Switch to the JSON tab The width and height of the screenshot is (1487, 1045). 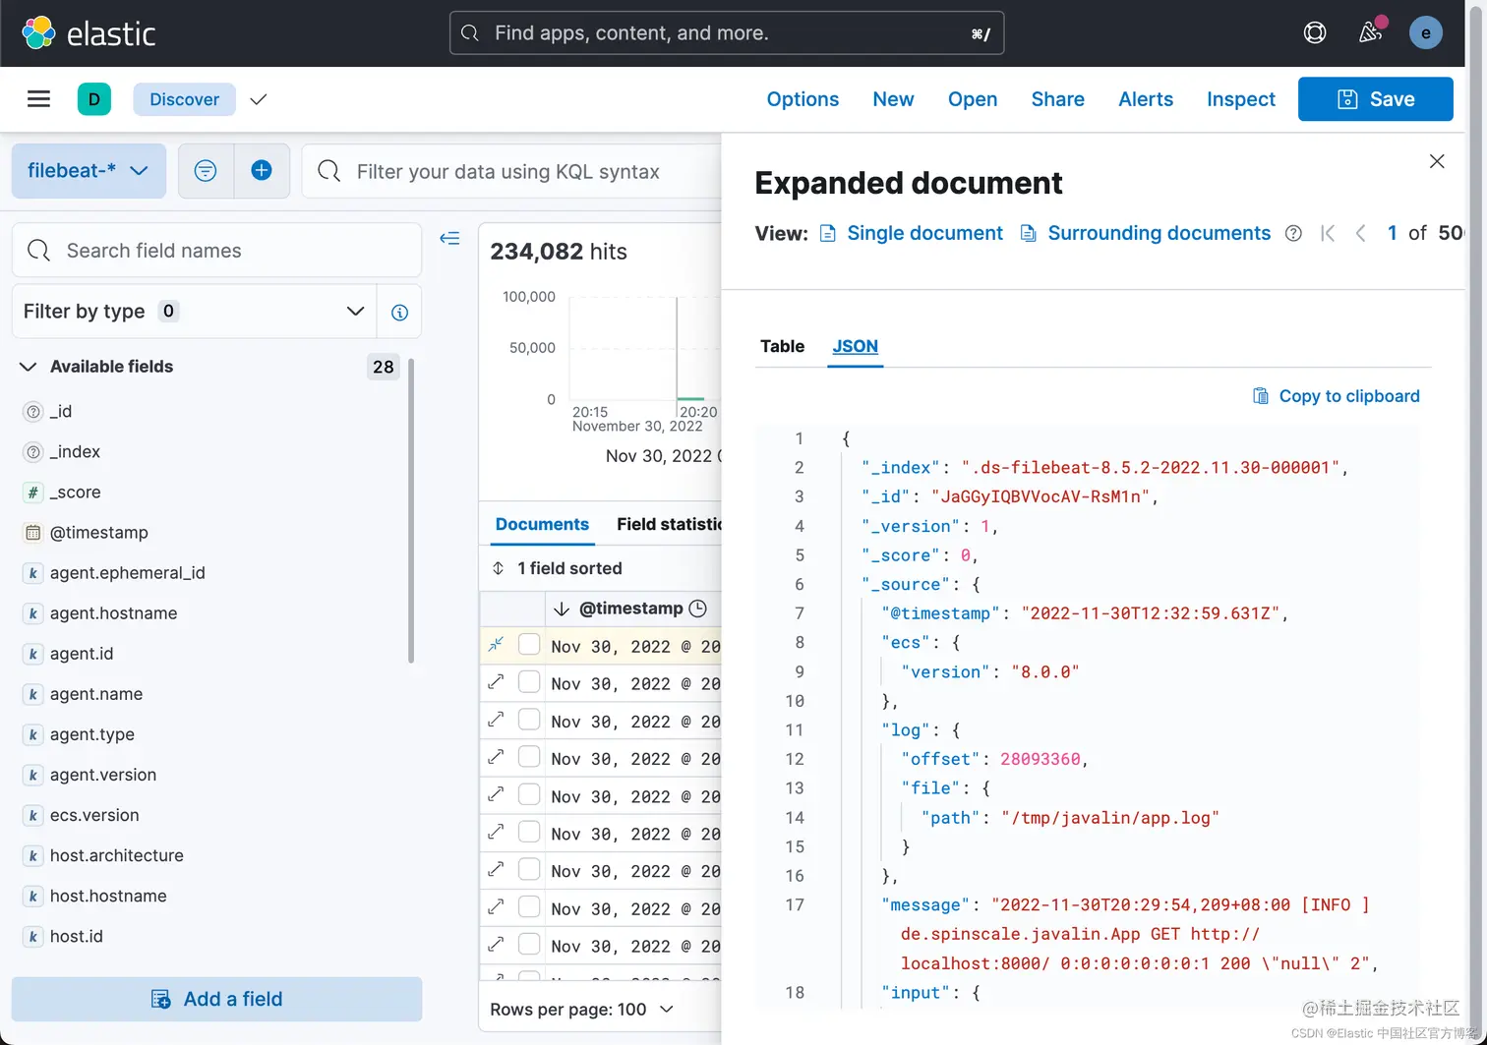coord(856,346)
